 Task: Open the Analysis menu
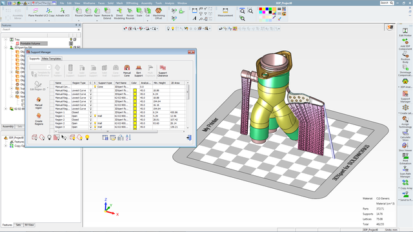[169, 3]
